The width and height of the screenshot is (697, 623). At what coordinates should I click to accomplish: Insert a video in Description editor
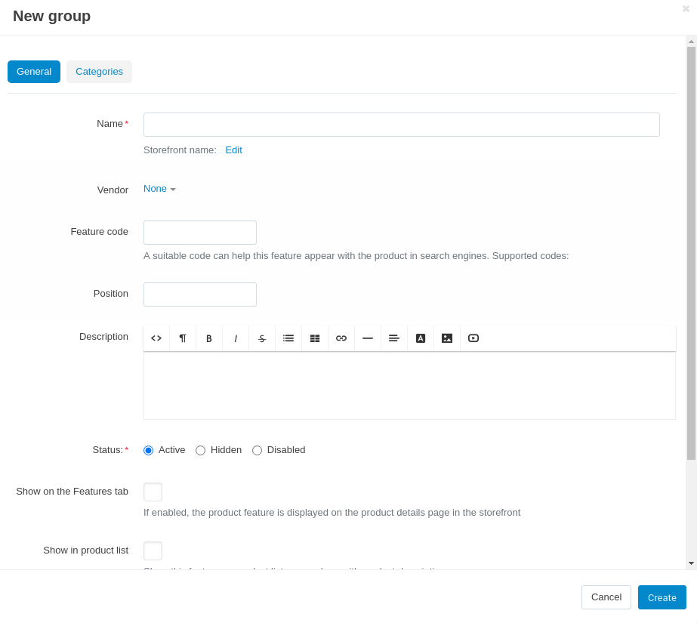pyautogui.click(x=473, y=338)
